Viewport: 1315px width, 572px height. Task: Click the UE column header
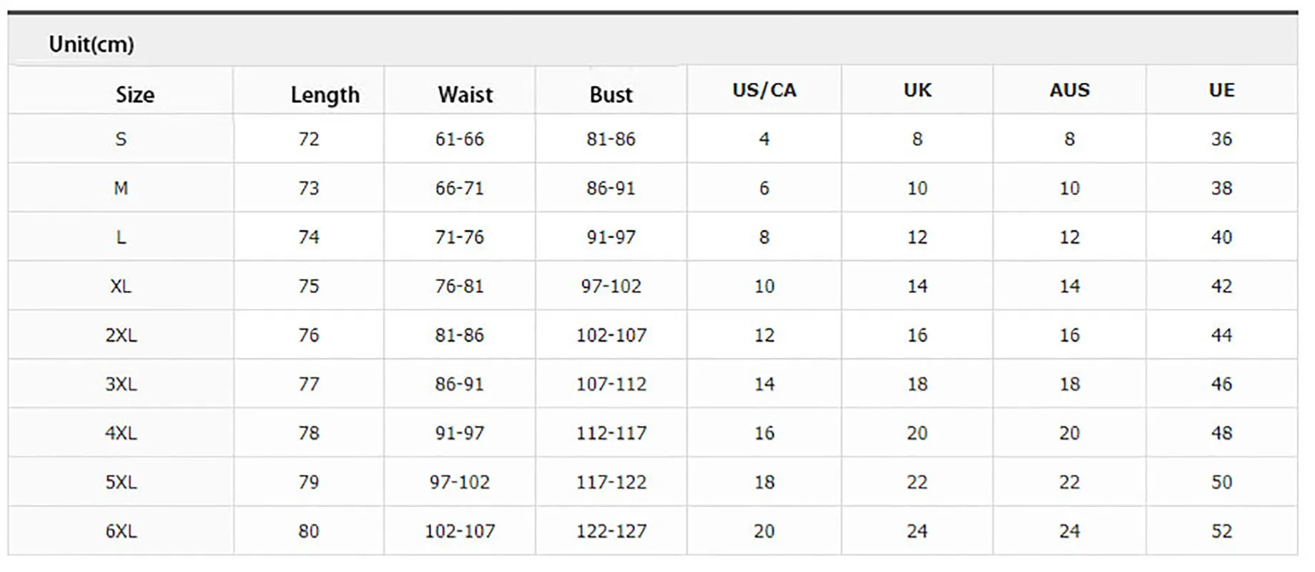pyautogui.click(x=1221, y=90)
